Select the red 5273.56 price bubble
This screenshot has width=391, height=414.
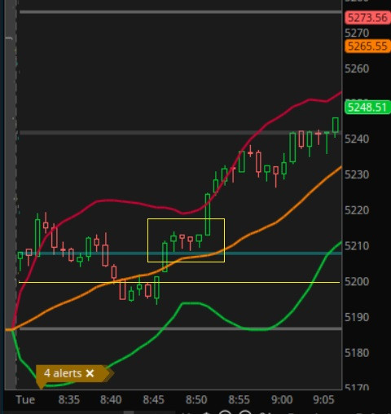coord(367,18)
